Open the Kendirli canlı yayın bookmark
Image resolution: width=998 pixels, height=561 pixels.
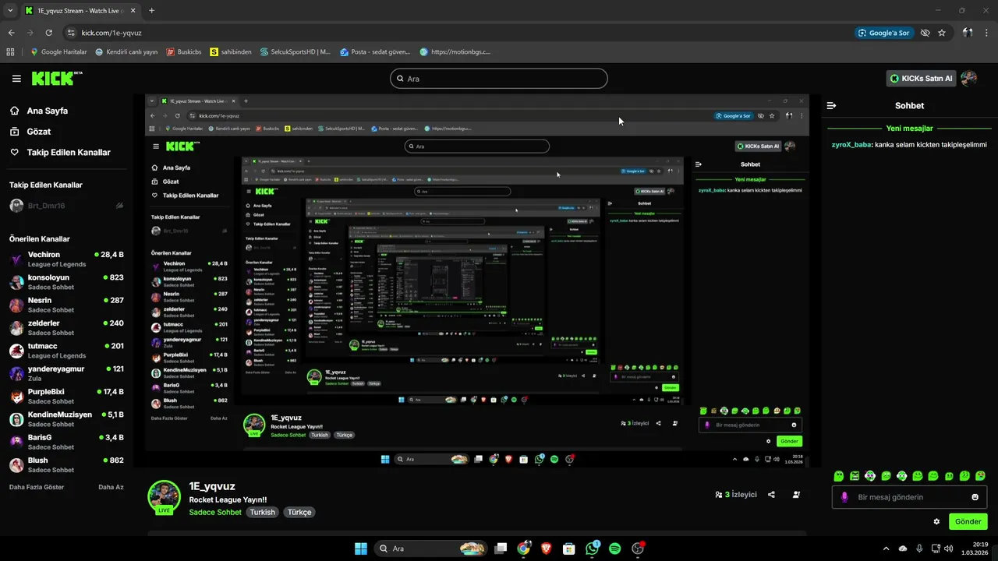[126, 52]
